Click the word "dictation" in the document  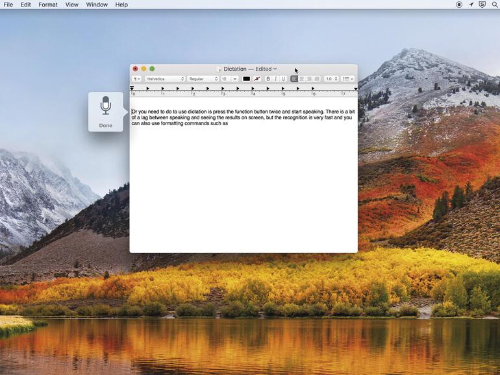197,112
